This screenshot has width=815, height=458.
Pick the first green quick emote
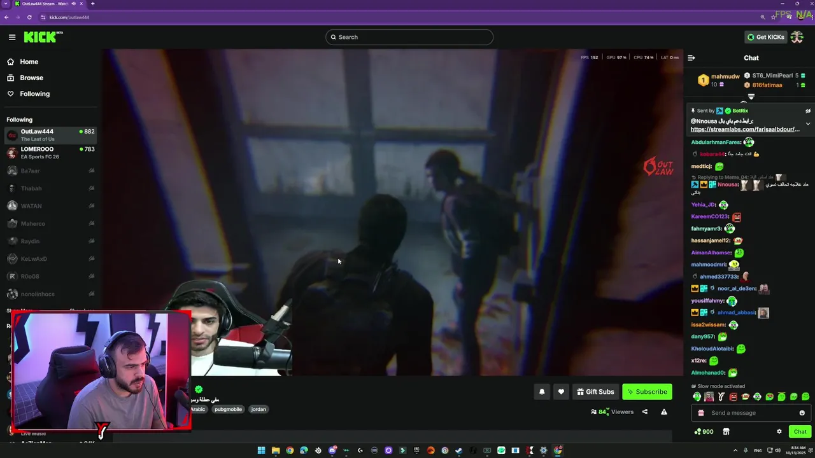point(697,397)
